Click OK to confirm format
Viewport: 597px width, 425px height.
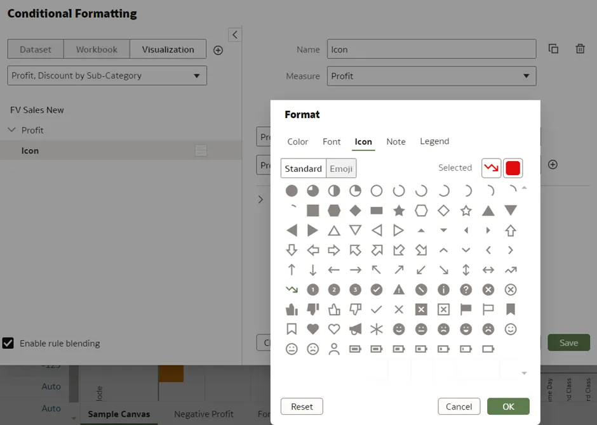pos(508,407)
